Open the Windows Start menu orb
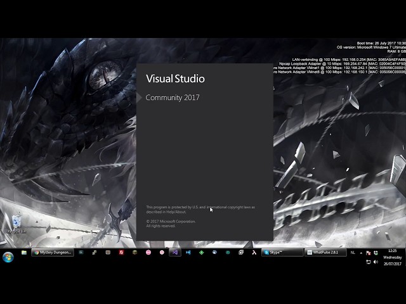Screen dimensions: 406x304 [8, 257]
